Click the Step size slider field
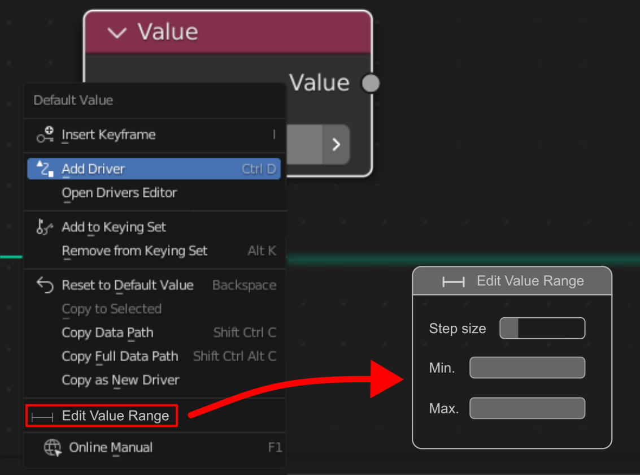The height and width of the screenshot is (475, 640). click(542, 329)
